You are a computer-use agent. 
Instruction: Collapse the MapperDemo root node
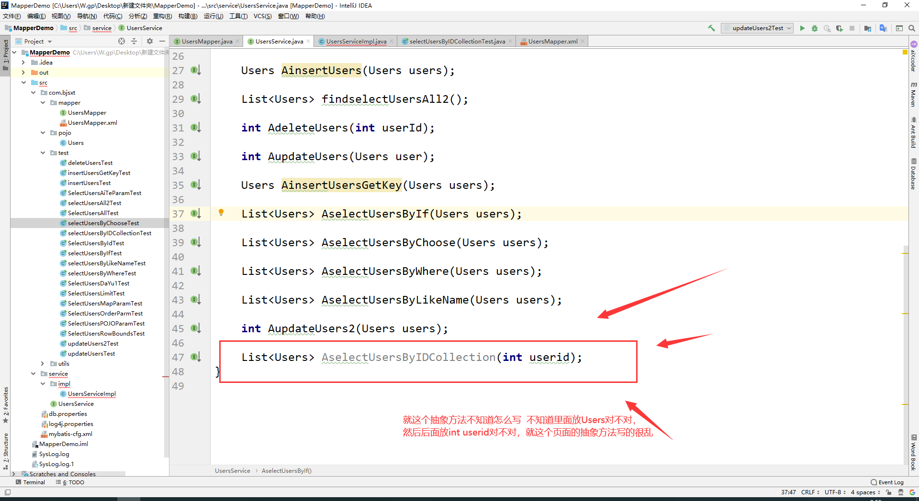tap(14, 52)
